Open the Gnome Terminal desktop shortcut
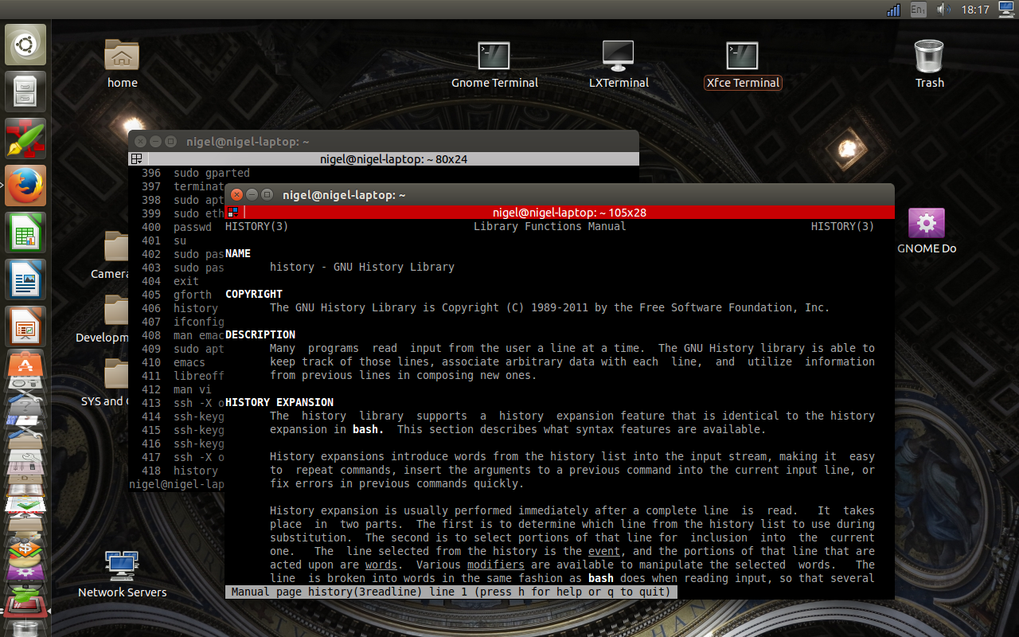The width and height of the screenshot is (1019, 637). click(494, 65)
